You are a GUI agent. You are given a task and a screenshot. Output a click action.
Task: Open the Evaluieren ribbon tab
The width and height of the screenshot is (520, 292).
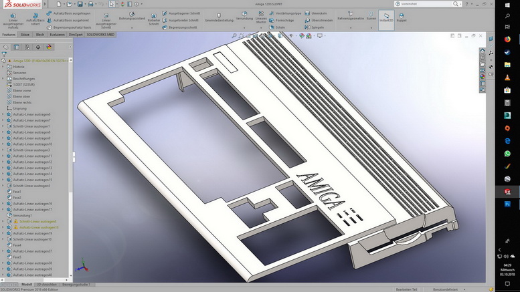tap(58, 34)
